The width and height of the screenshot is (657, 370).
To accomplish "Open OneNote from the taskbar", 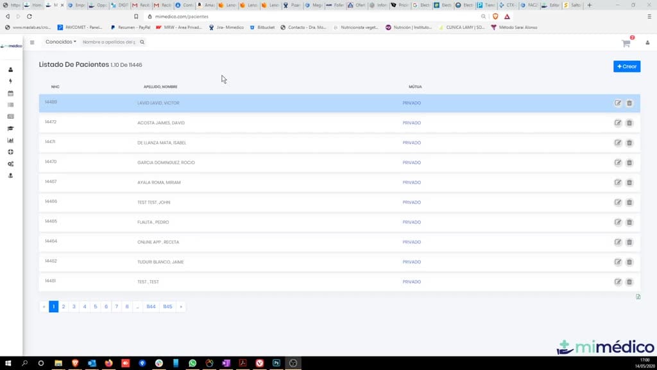I will tap(226, 363).
